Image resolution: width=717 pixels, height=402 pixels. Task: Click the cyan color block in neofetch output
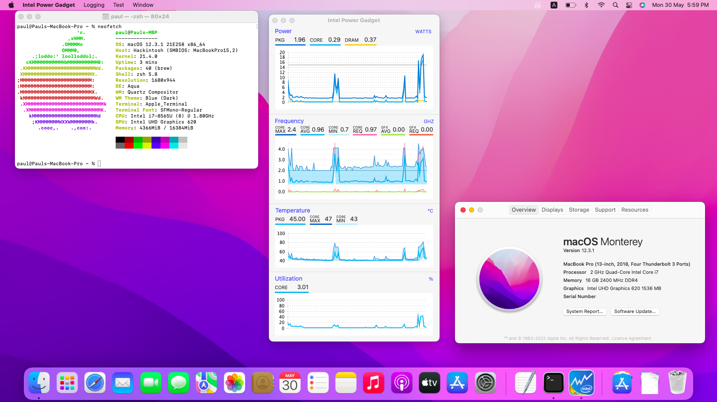pos(174,146)
